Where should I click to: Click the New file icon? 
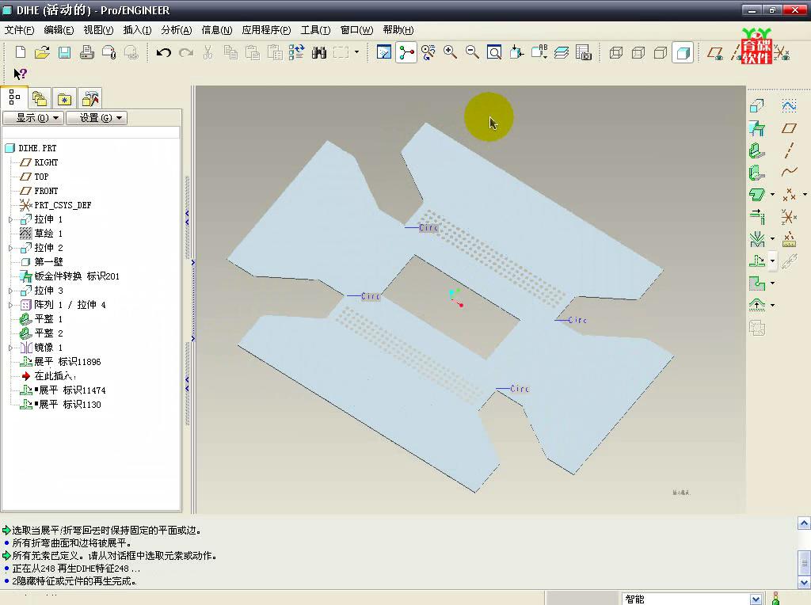20,52
